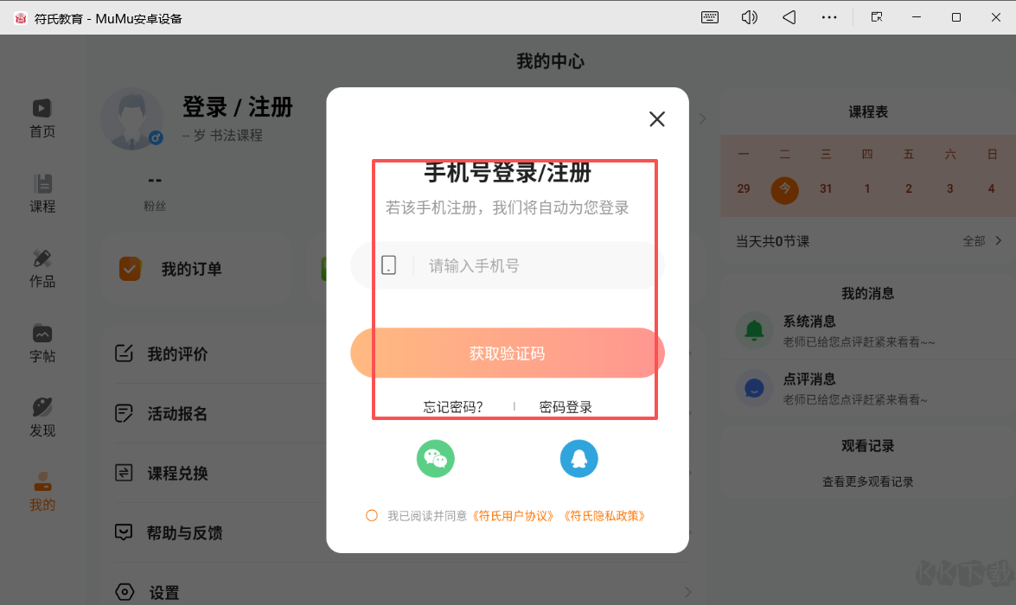Screen dimensions: 1016x605
Task: Select the 课程 sidebar icon
Action: [x=42, y=191]
